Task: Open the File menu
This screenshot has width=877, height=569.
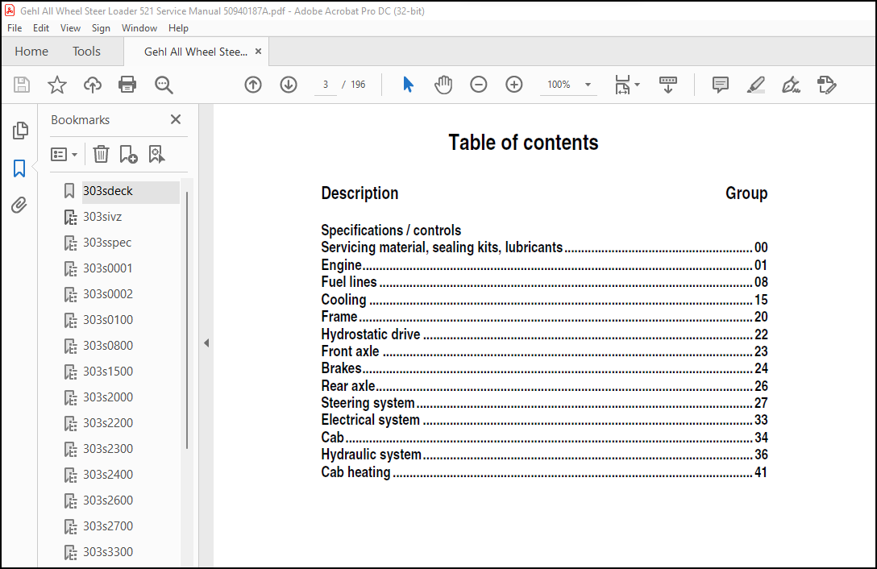Action: tap(15, 28)
